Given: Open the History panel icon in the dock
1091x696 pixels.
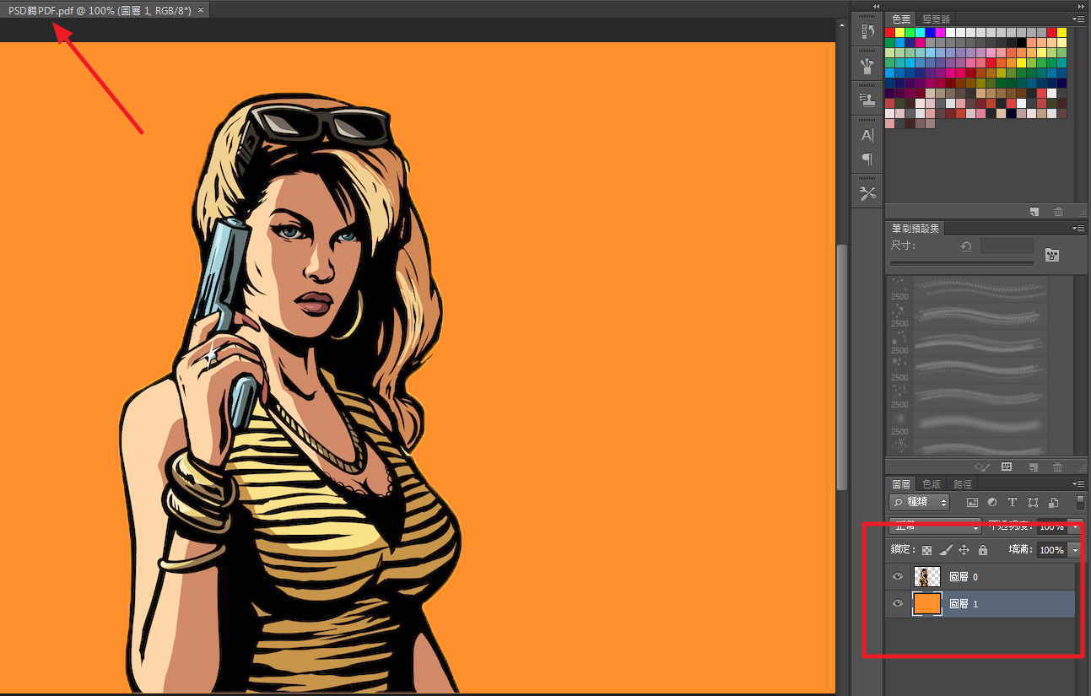Looking at the screenshot, I should tap(867, 32).
